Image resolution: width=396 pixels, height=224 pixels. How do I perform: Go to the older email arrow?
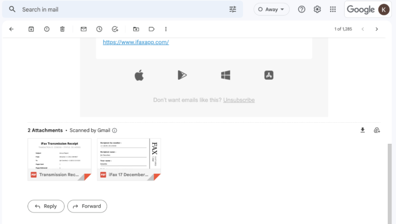coord(377,29)
